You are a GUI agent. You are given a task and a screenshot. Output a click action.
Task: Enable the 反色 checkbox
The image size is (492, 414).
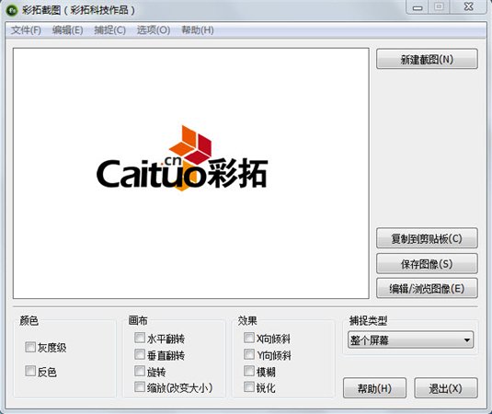pyautogui.click(x=30, y=371)
